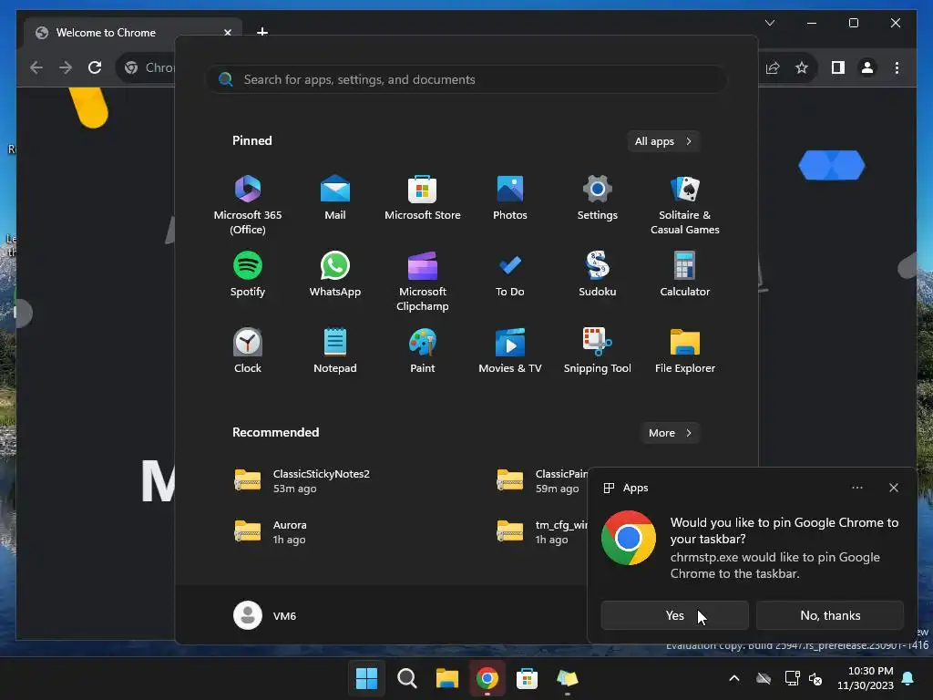Open Microsoft Store pinned app

click(423, 198)
